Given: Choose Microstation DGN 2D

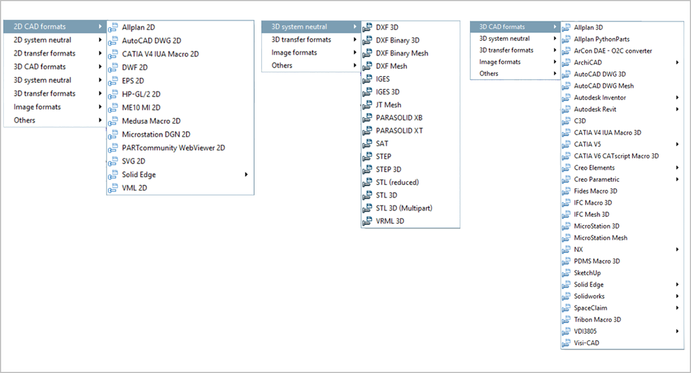Looking at the screenshot, I should click(155, 134).
